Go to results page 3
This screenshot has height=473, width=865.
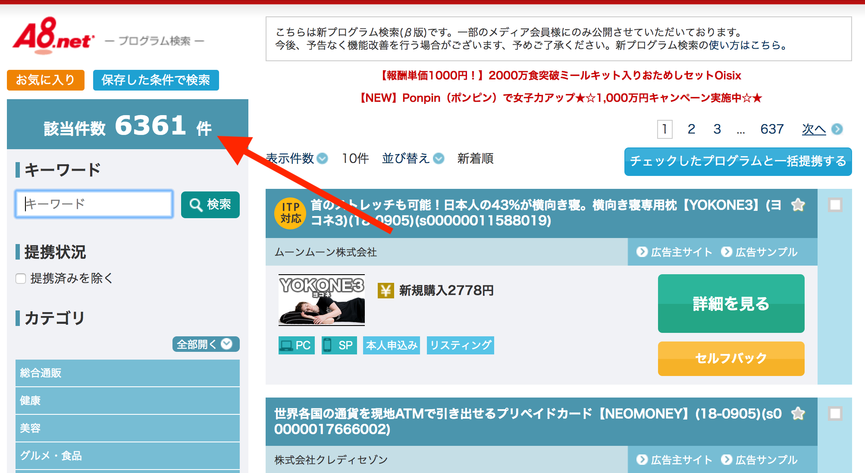point(717,129)
